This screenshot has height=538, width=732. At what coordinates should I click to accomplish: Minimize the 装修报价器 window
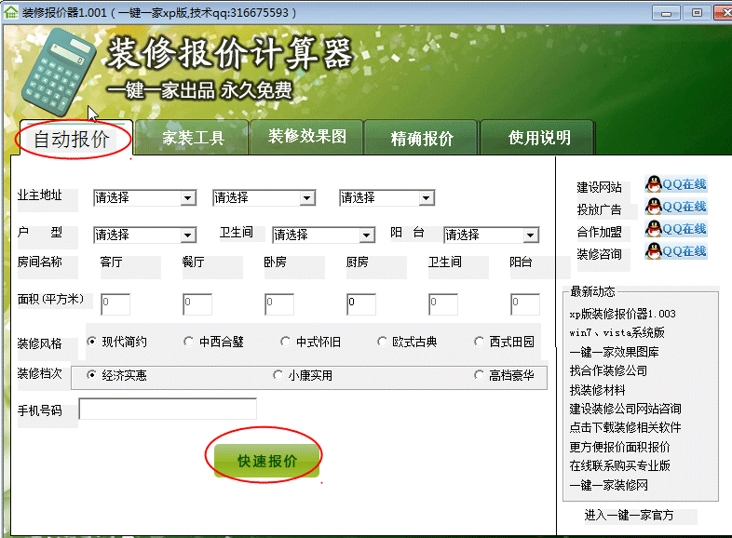pyautogui.click(x=666, y=13)
